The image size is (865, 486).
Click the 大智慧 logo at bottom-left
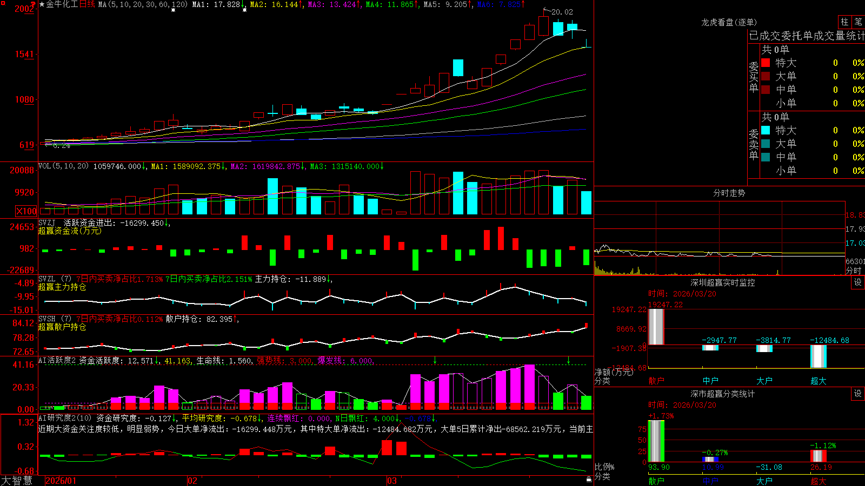[x=17, y=481]
